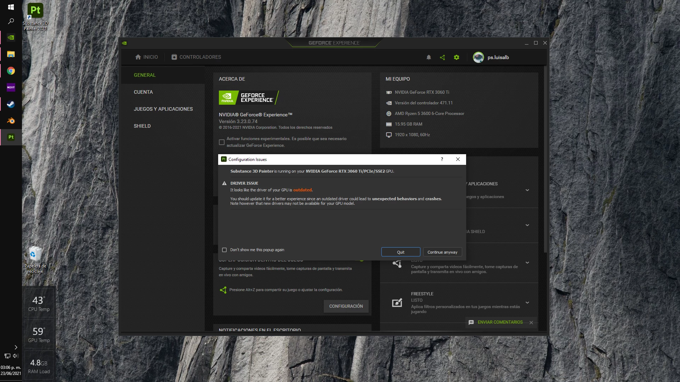
Task: Expand the Shield section chevron
Action: click(x=527, y=225)
